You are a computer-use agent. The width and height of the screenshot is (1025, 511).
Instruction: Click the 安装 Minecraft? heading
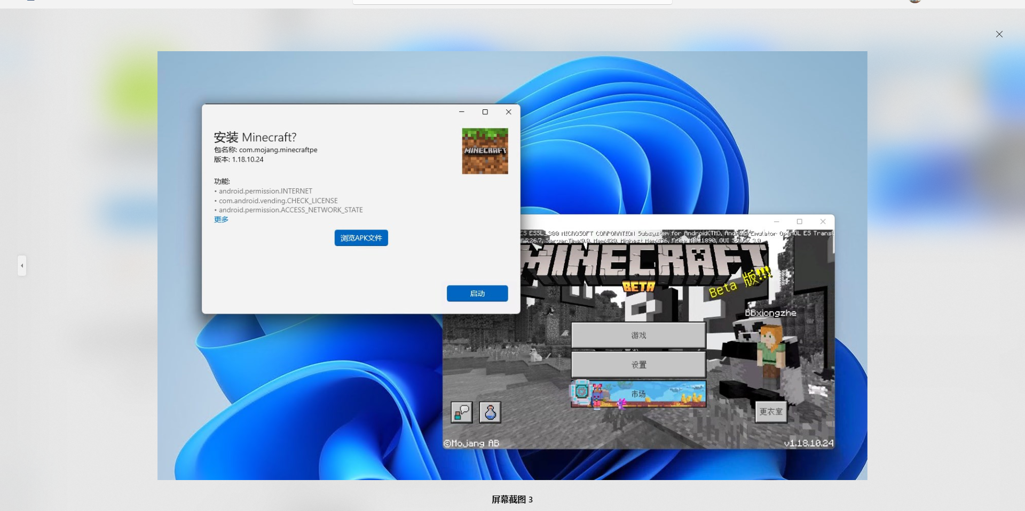[255, 137]
